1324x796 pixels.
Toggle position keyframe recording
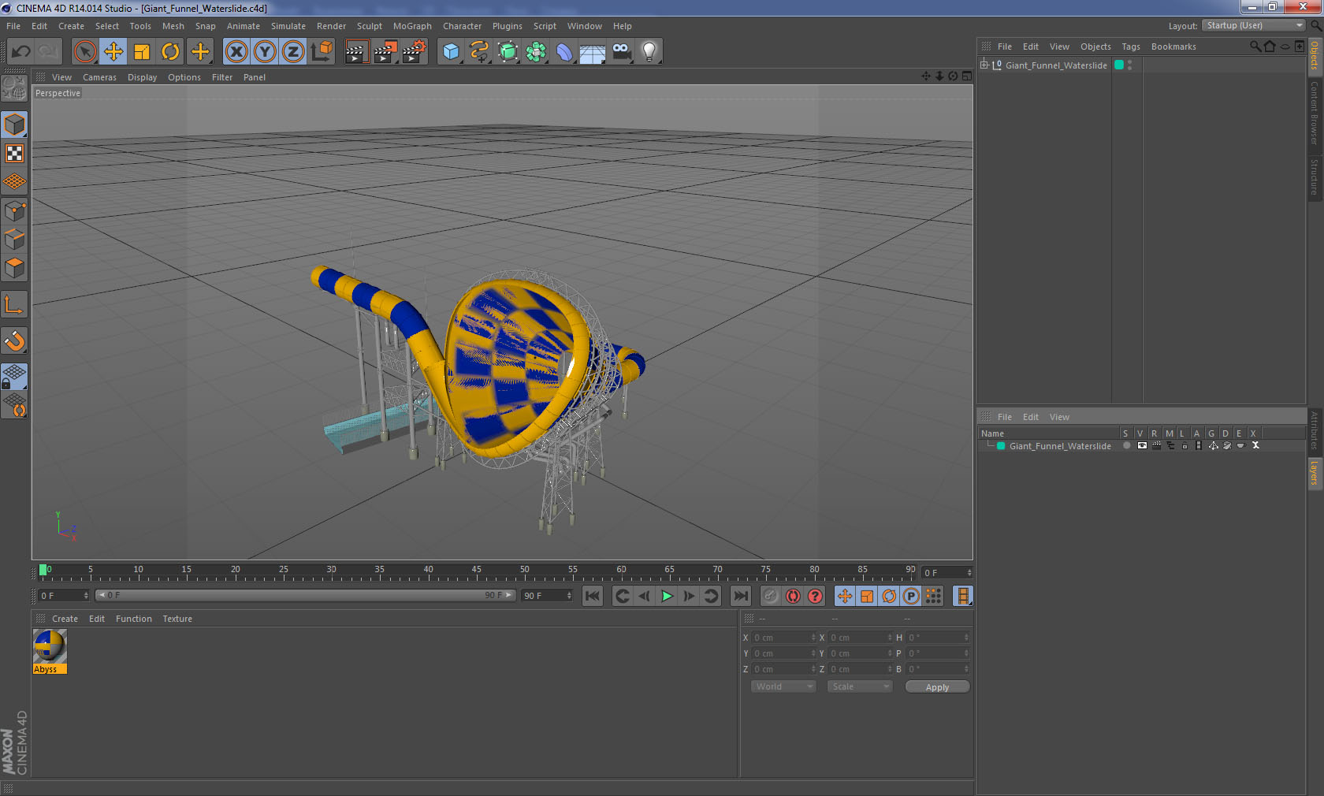pyautogui.click(x=845, y=596)
